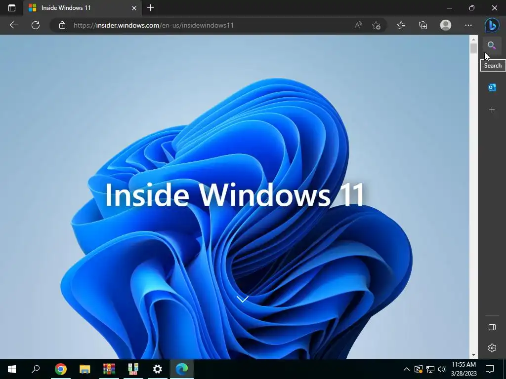Viewport: 506px width, 379px height.
Task: Open Read aloud from the address bar
Action: 358,25
